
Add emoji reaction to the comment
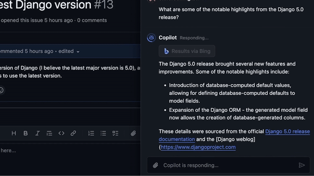(x=1, y=90)
